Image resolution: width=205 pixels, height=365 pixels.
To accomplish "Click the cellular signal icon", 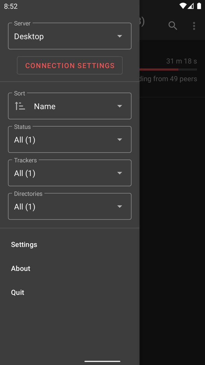I will [x=190, y=6].
